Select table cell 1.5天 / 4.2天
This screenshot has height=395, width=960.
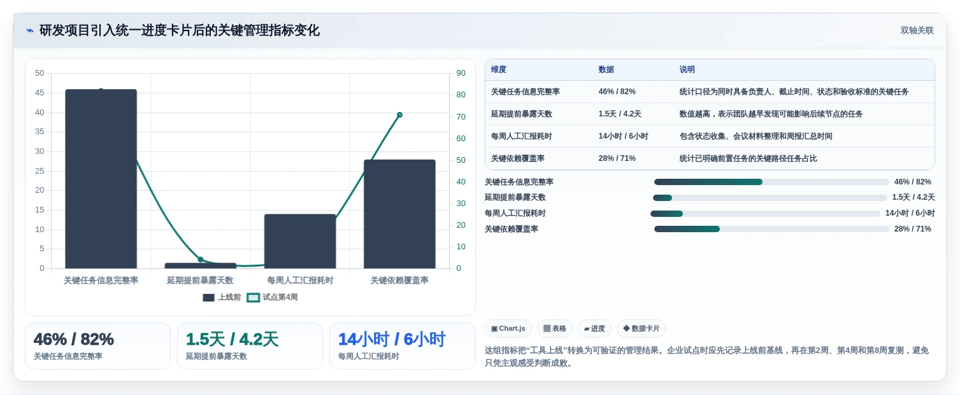620,114
